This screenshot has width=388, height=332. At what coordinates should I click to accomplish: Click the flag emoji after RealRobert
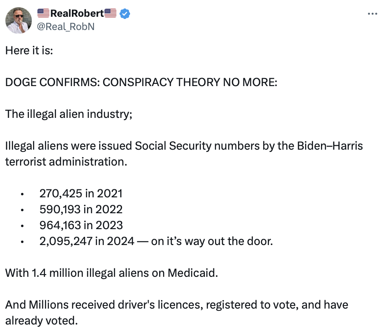coord(111,13)
